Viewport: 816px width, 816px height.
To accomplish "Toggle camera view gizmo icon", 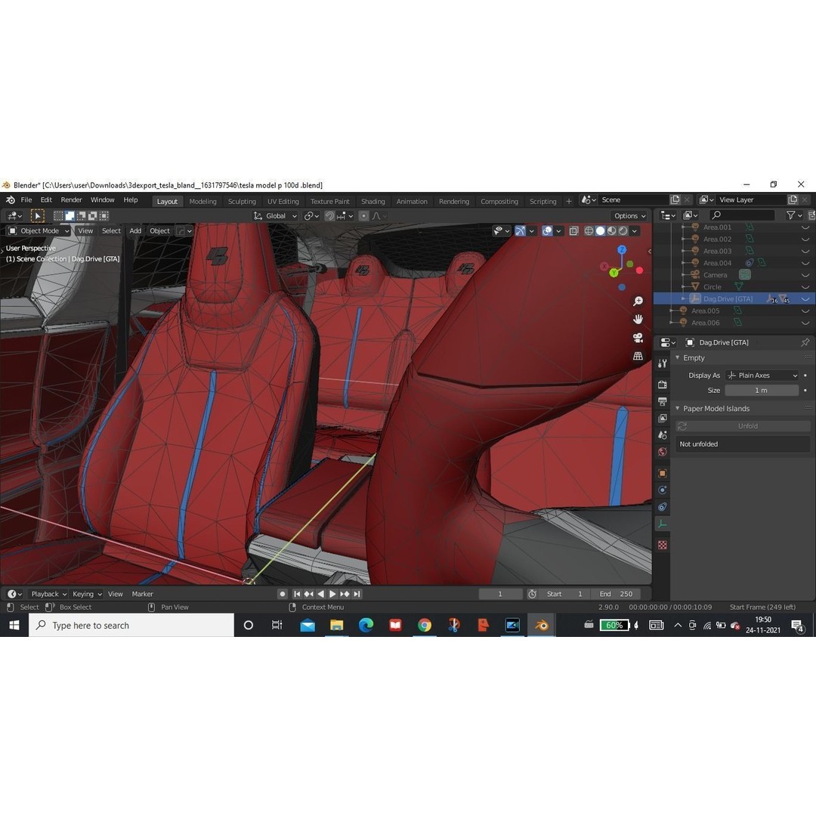I will 638,338.
